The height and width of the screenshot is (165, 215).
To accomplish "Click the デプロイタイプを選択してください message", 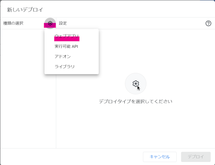I will [136, 101].
